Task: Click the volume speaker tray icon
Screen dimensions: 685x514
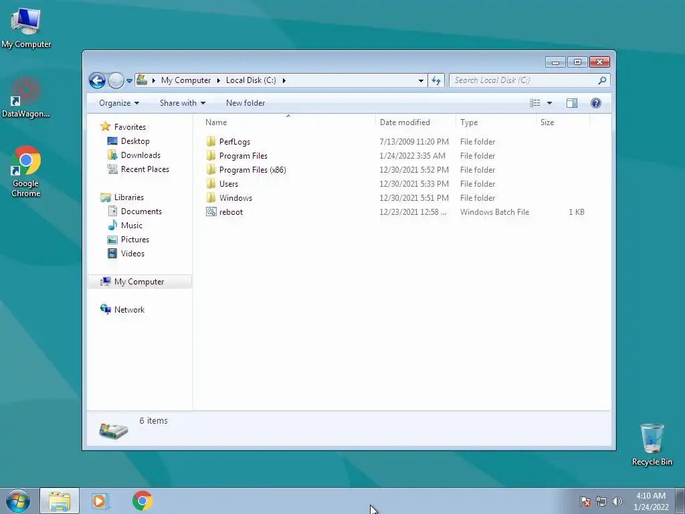Action: pos(617,501)
